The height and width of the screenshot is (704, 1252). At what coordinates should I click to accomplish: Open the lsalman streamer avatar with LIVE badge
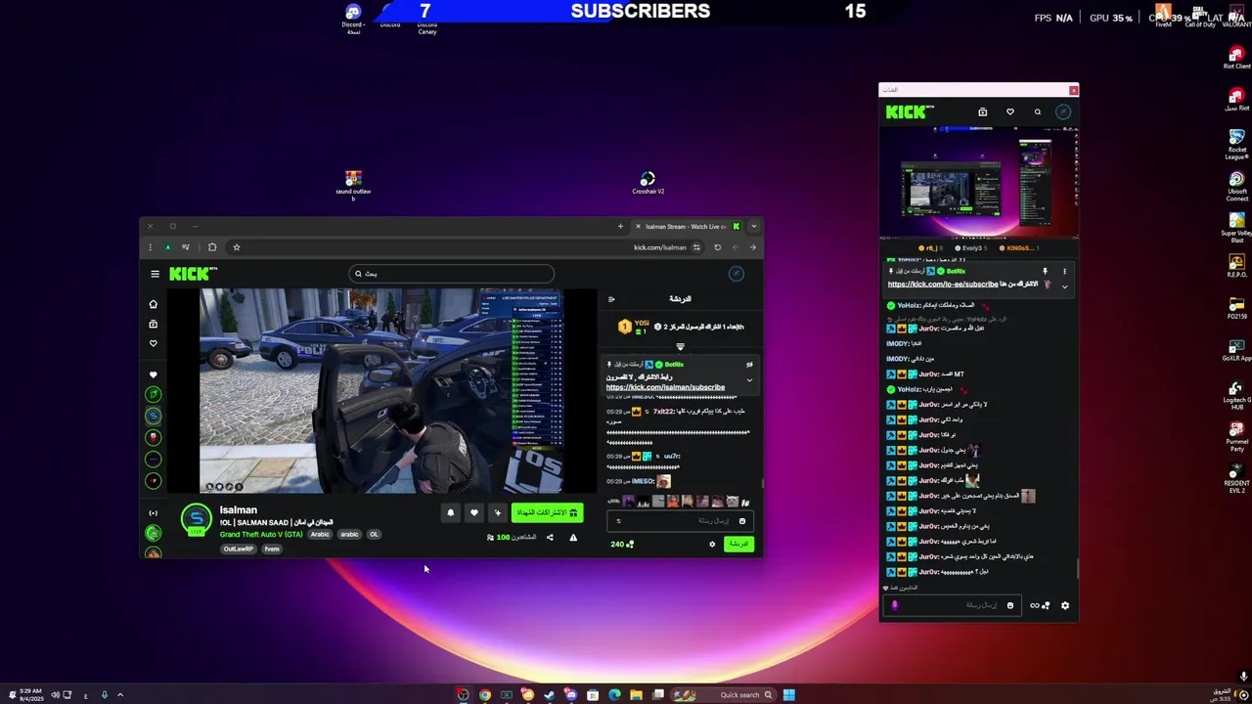click(x=197, y=519)
